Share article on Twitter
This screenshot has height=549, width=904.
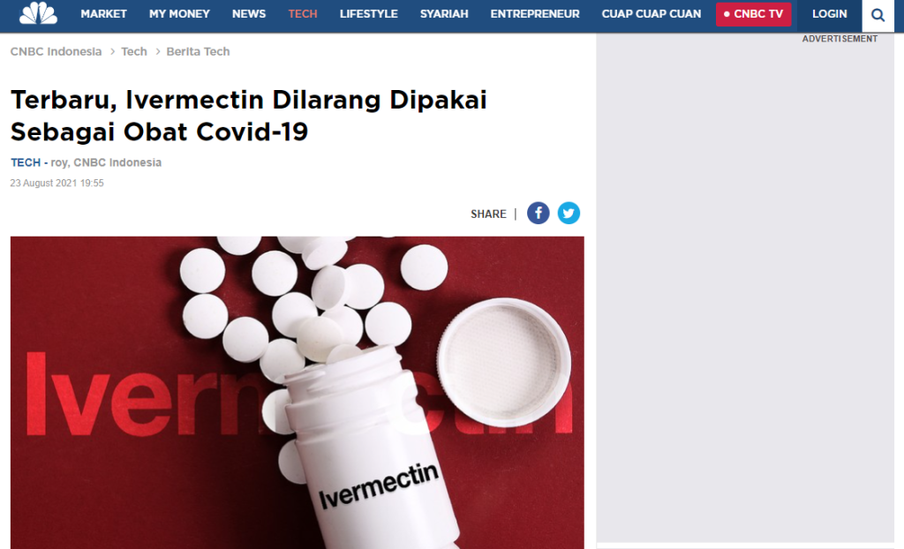[569, 214]
